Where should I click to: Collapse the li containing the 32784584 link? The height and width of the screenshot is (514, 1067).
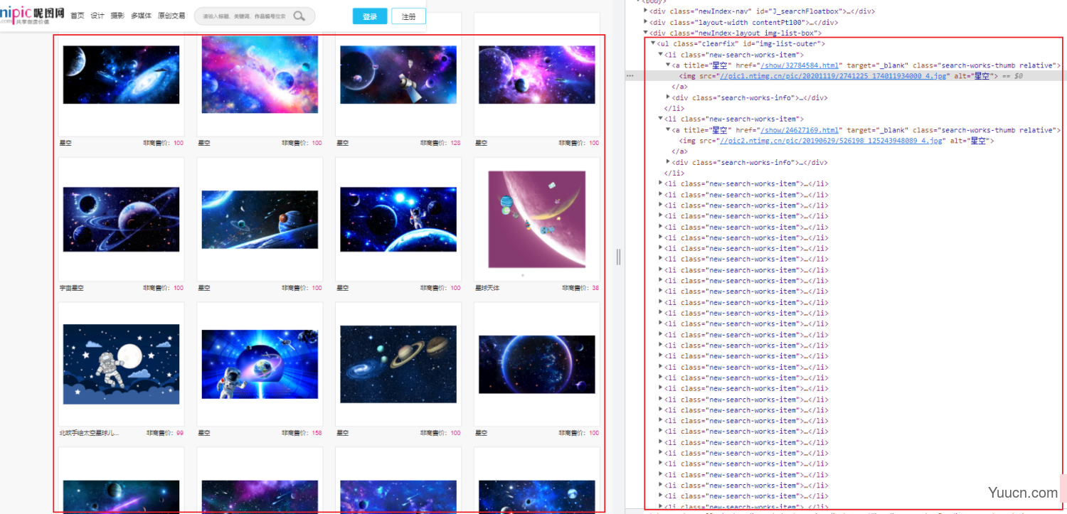660,55
